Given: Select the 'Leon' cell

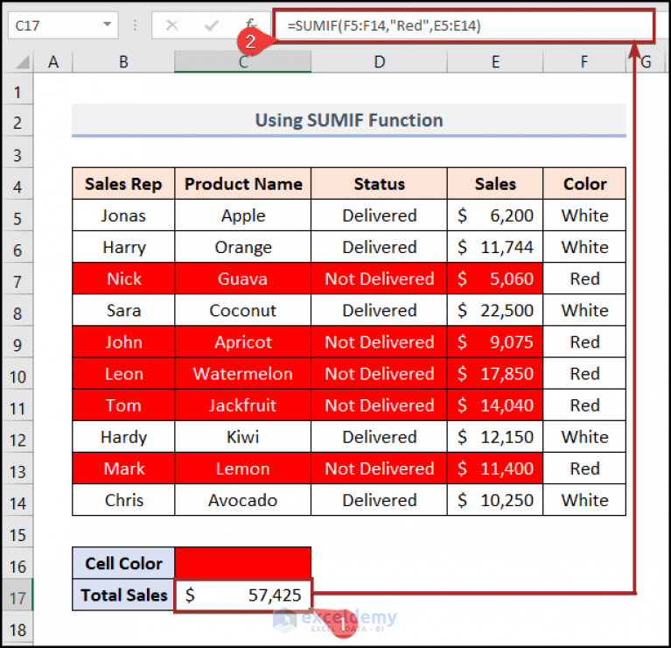Looking at the screenshot, I should click(x=123, y=374).
